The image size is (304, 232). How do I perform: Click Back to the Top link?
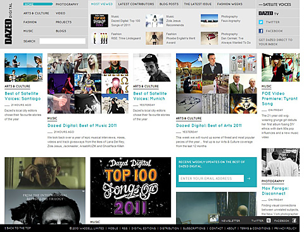click(18, 228)
